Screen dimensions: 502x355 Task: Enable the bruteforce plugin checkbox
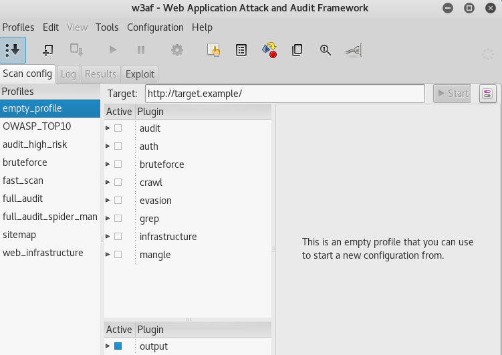pyautogui.click(x=118, y=164)
